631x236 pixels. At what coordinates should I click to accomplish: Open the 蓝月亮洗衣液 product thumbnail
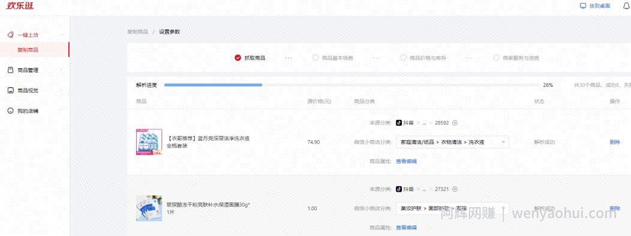[149, 142]
